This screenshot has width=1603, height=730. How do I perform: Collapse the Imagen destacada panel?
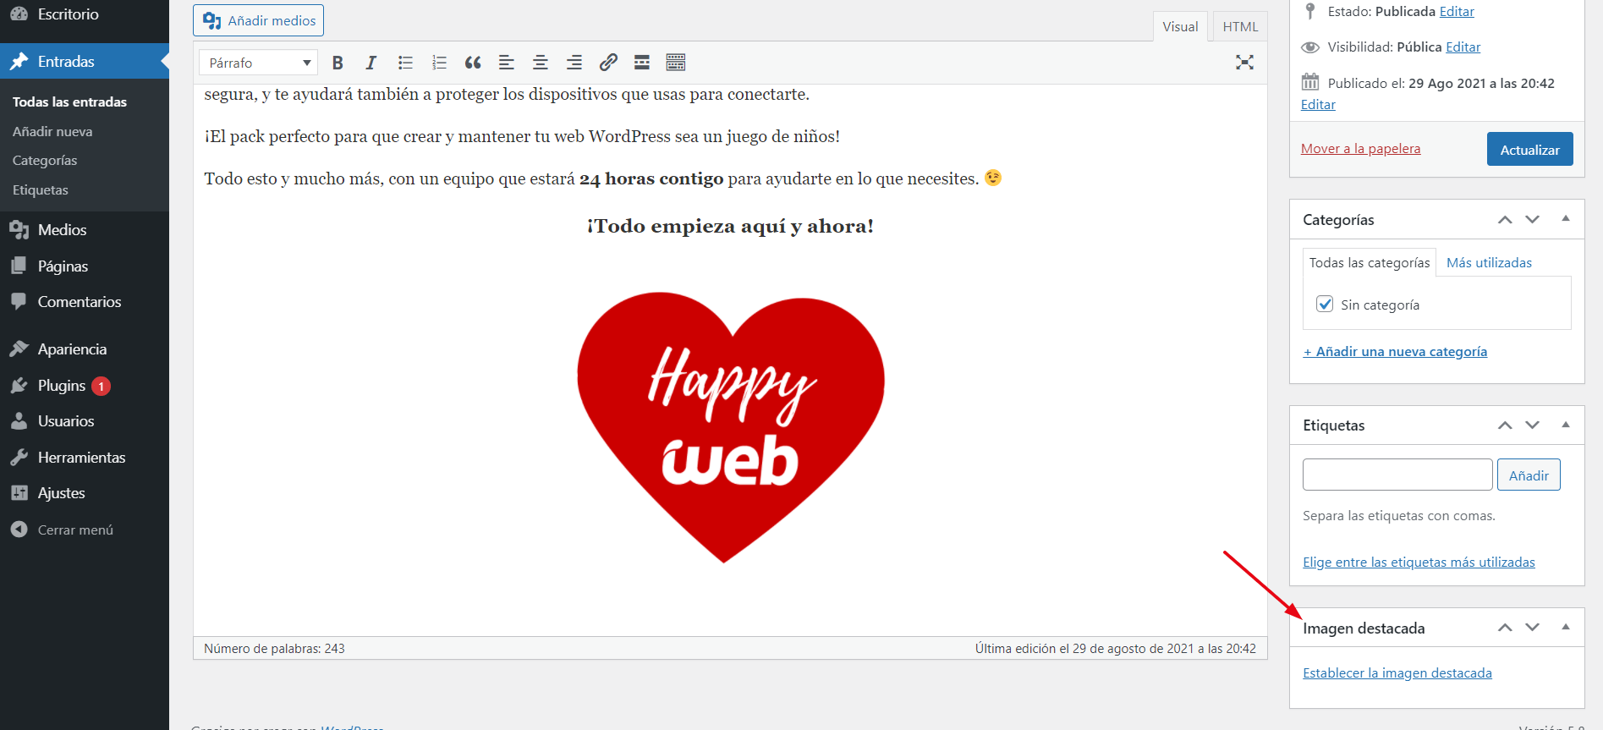click(1566, 627)
